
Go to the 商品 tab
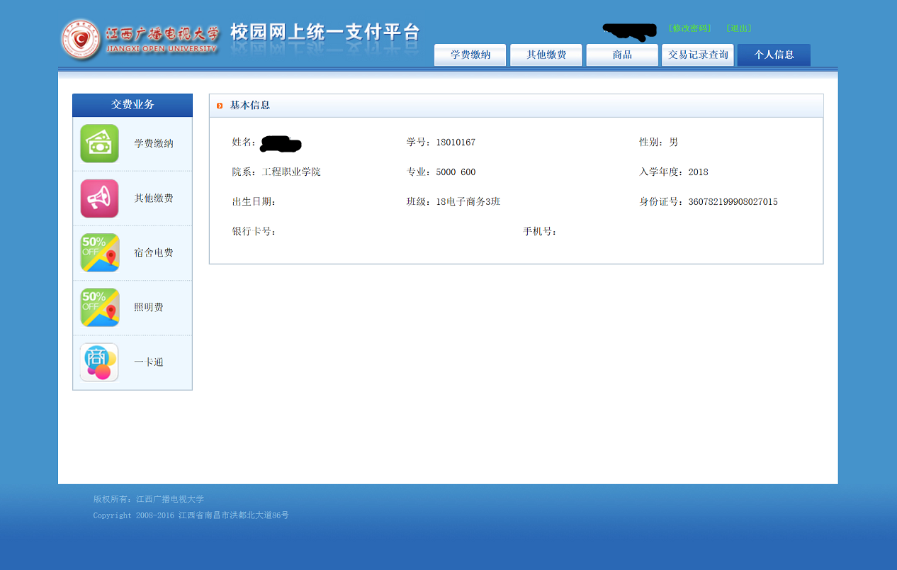(x=622, y=55)
